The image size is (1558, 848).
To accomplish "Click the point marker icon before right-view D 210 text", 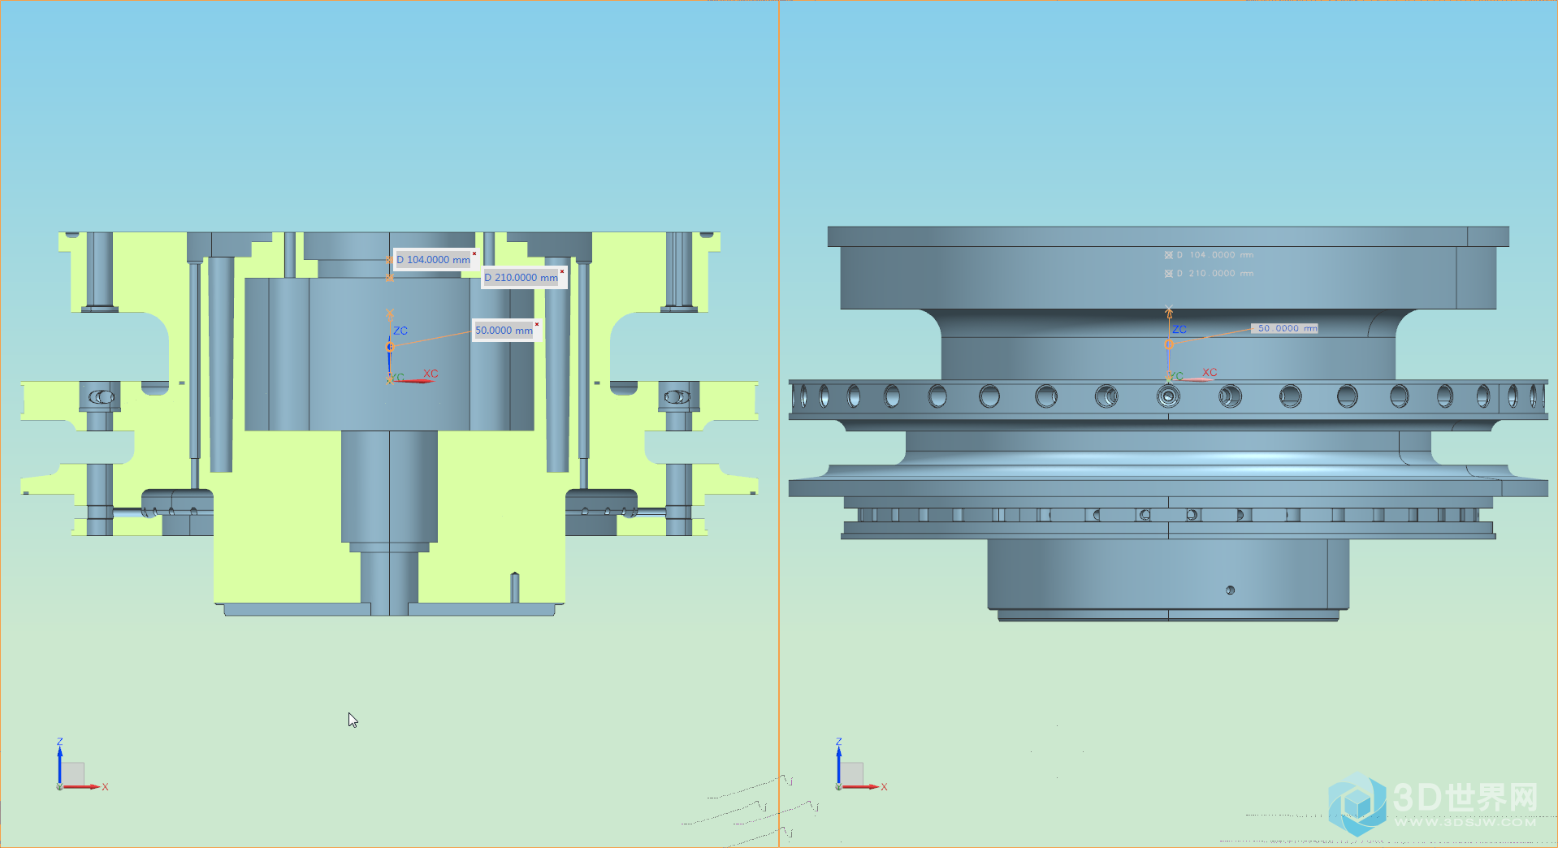I will coord(1168,274).
